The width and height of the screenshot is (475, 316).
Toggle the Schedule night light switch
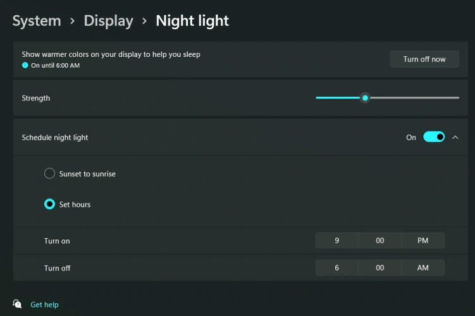tap(434, 137)
